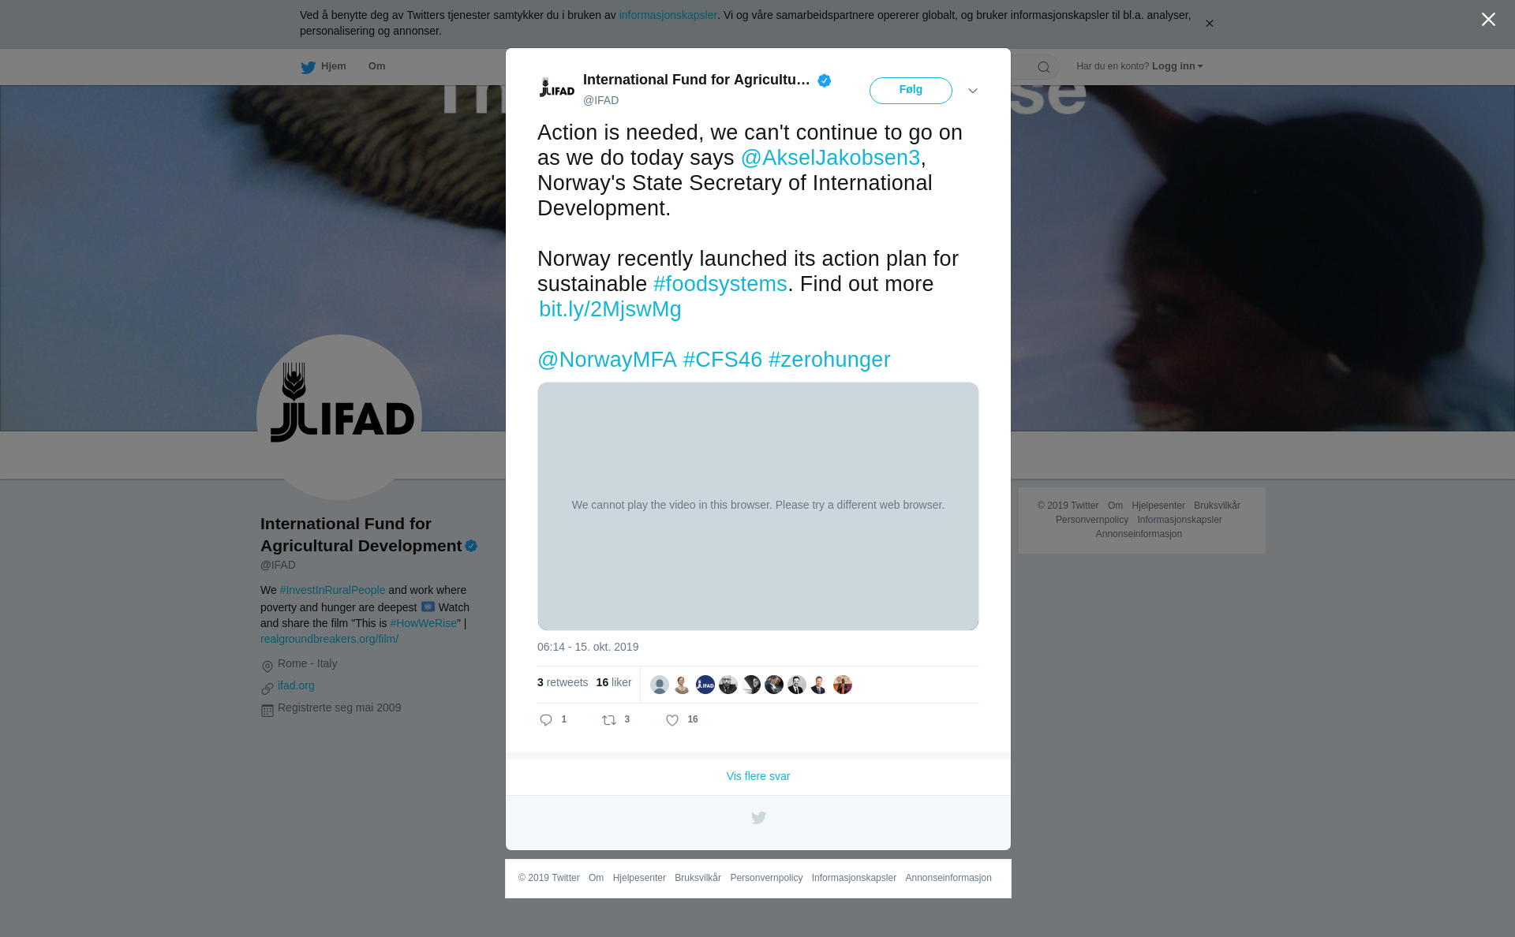This screenshot has height=937, width=1515.
Task: Expand the tweet options chevron menu
Action: point(973,91)
